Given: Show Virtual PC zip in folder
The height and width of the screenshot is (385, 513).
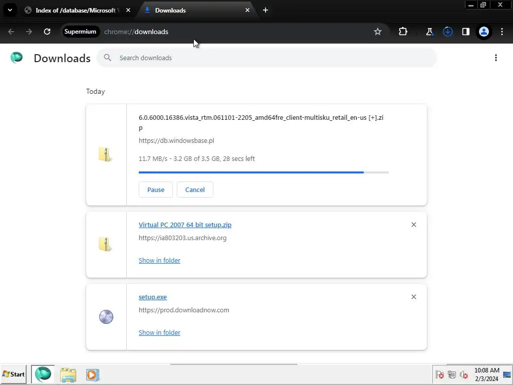Looking at the screenshot, I should click(159, 260).
